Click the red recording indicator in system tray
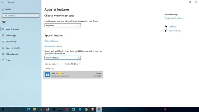Image resolution: width=199 pixels, height=112 pixels. pos(165,109)
